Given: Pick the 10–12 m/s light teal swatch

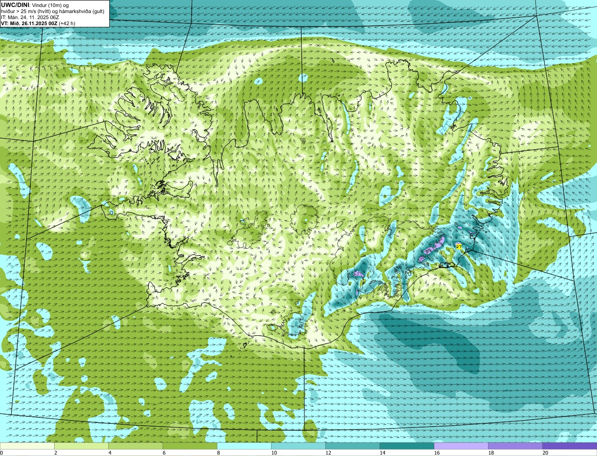Looking at the screenshot, I should (298, 446).
